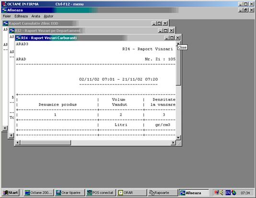
Task: Switch to POS conectat taskbar window
Action: pos(101,193)
